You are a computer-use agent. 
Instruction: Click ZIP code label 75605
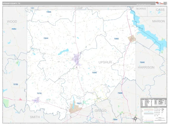(x=120, y=93)
